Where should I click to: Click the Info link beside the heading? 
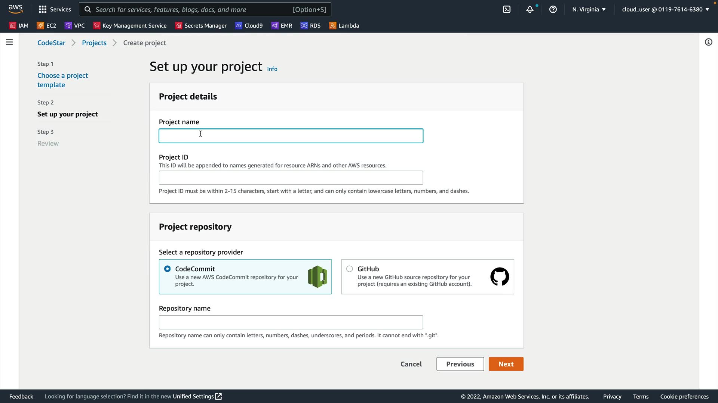coord(272,69)
